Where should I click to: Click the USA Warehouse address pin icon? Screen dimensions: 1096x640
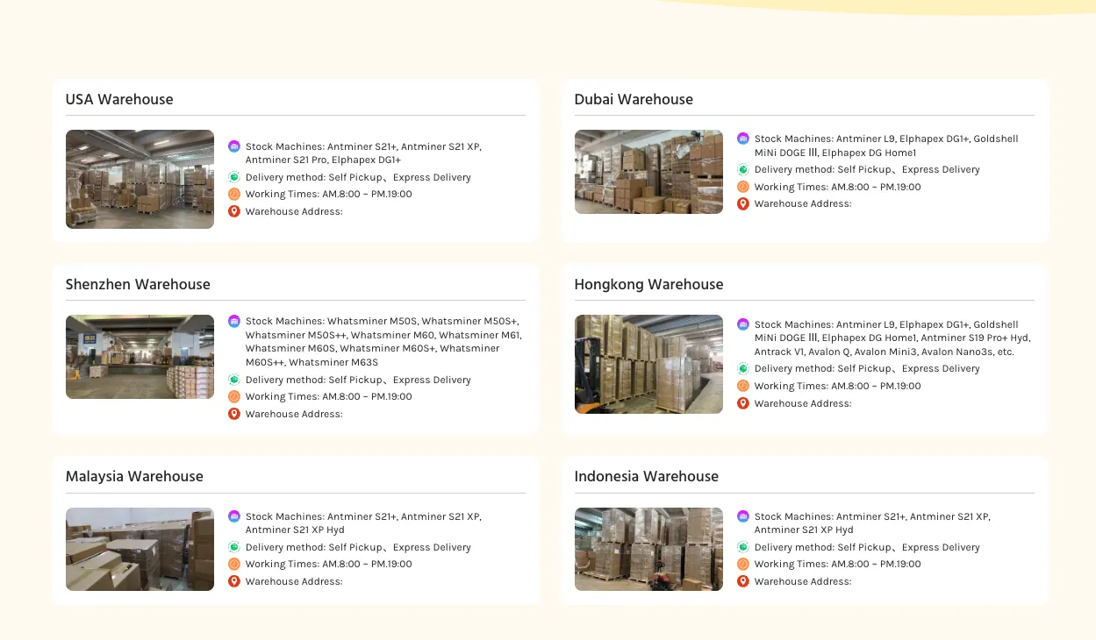[234, 211]
